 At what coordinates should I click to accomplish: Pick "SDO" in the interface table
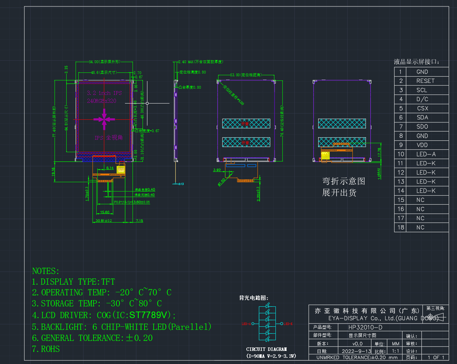click(422, 127)
